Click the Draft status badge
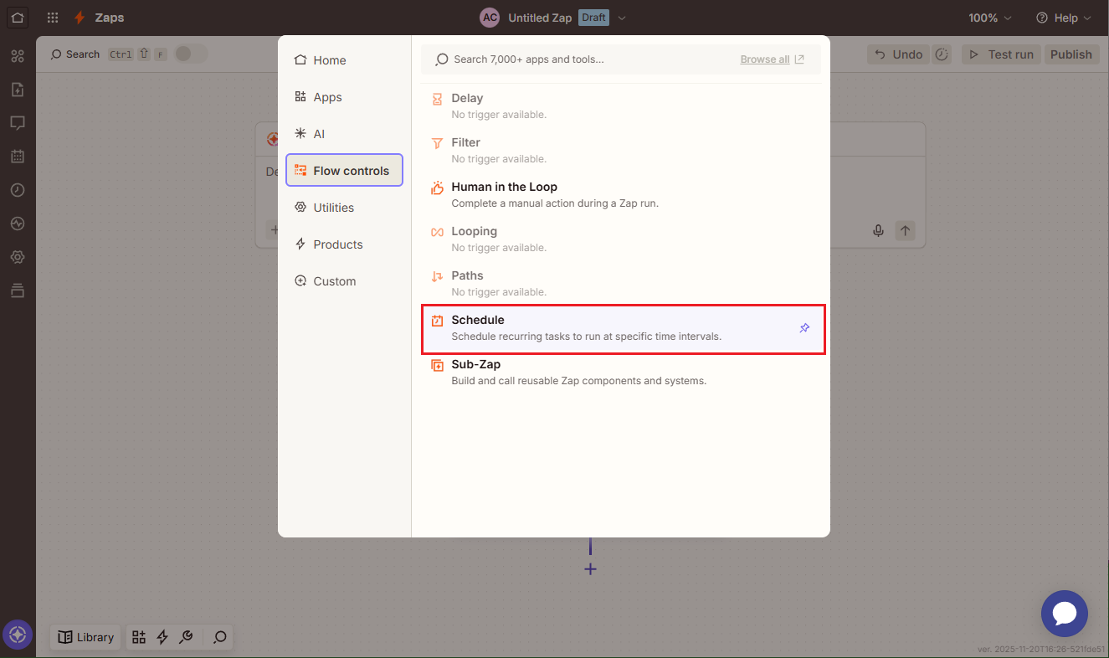Image resolution: width=1109 pixels, height=658 pixels. 593,18
